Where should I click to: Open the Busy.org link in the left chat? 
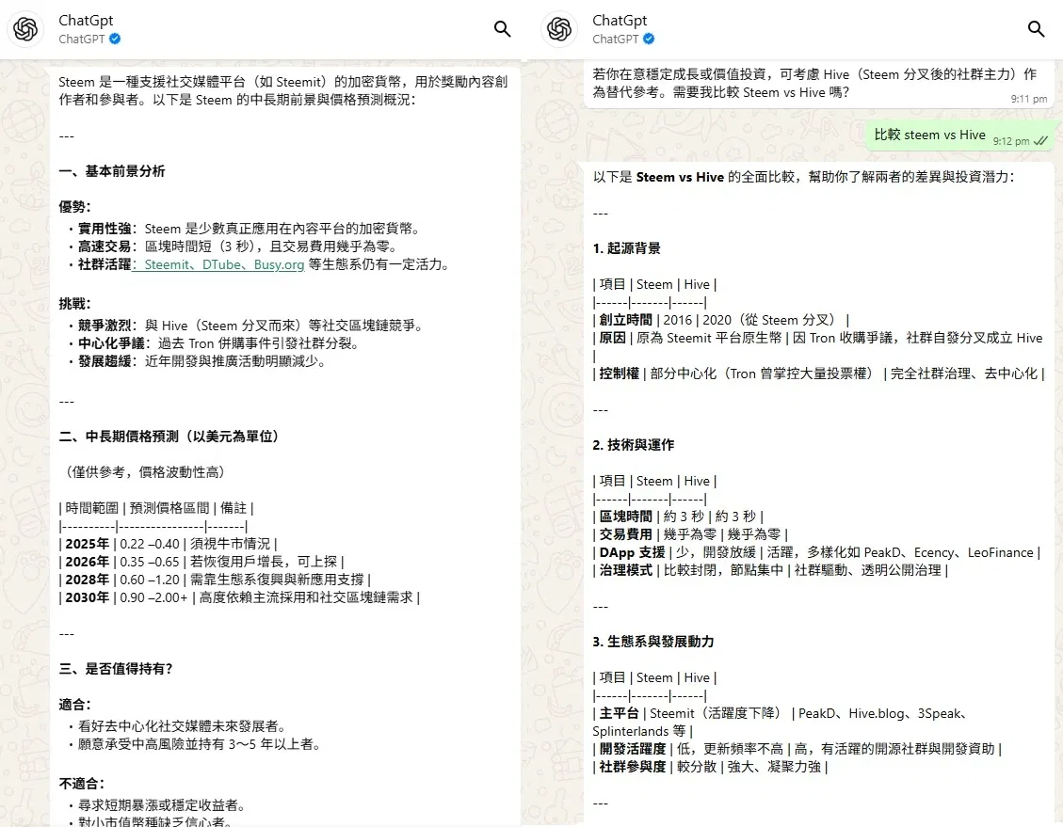[279, 264]
